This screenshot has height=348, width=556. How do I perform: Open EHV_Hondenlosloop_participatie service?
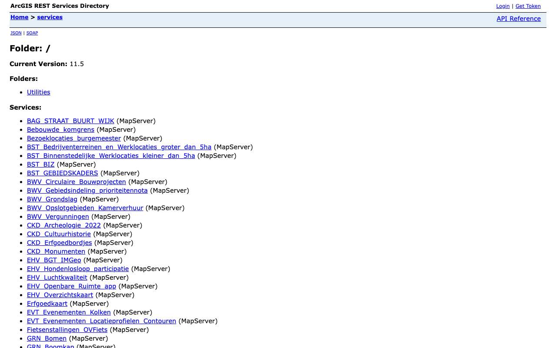[x=78, y=269]
